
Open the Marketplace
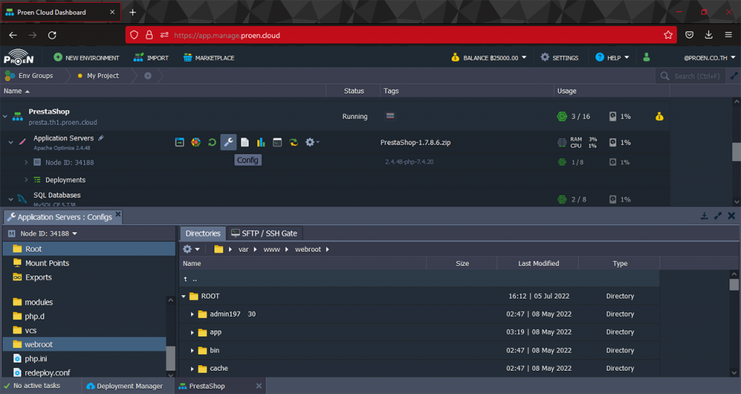pyautogui.click(x=208, y=58)
